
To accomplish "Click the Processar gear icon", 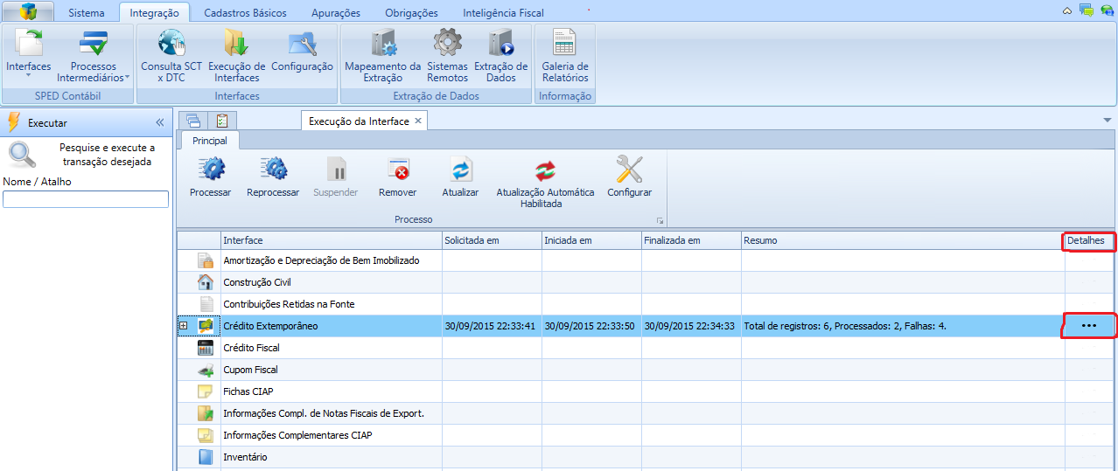I will [210, 170].
